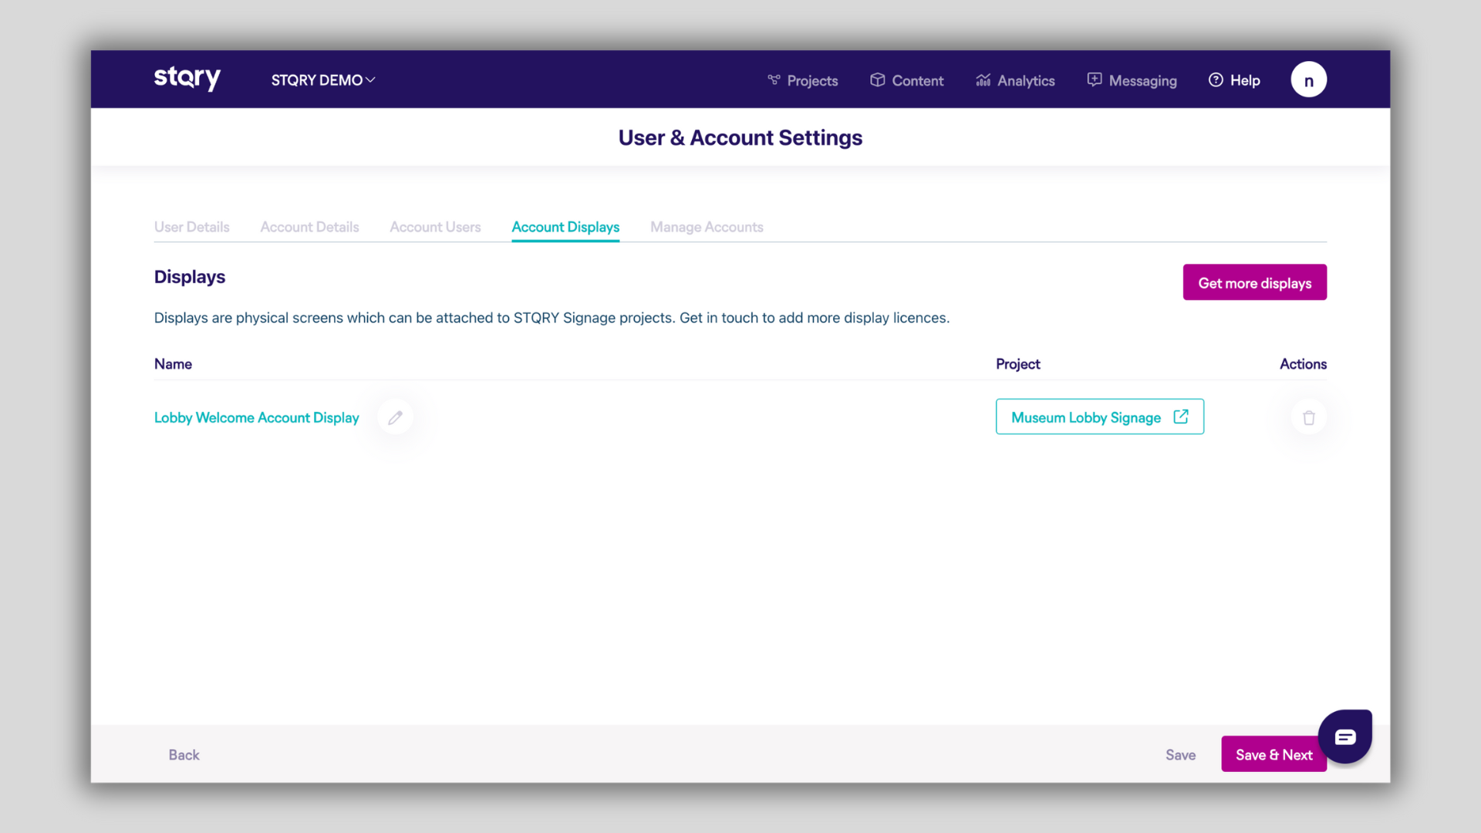Delete the display with the trash icon
Image resolution: width=1481 pixels, height=833 pixels.
(1308, 417)
